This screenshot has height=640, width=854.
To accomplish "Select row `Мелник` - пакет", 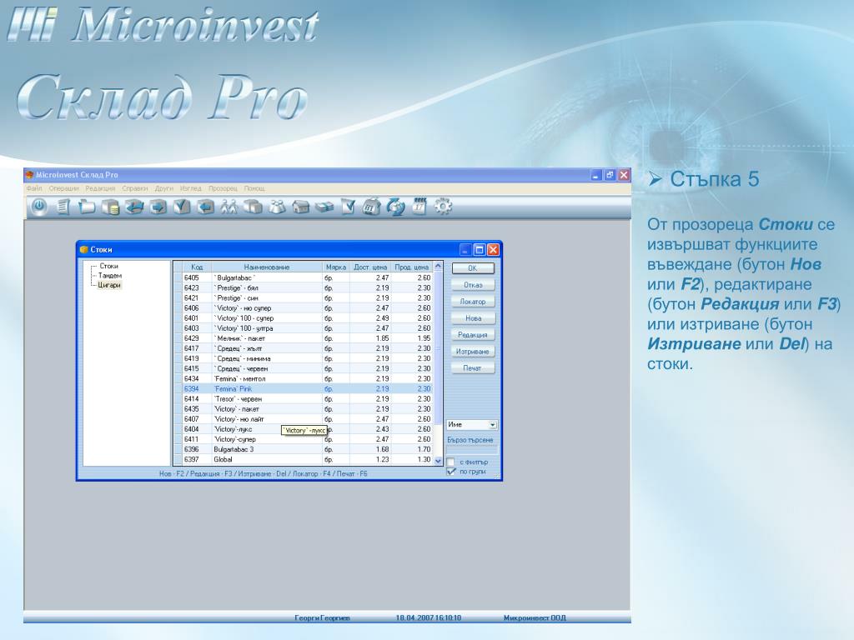I will (304, 338).
